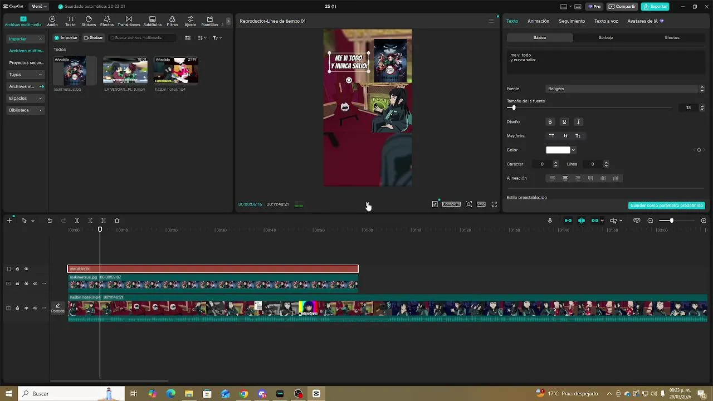
Task: Expand the Tuyos sidebar section
Action: [26, 75]
